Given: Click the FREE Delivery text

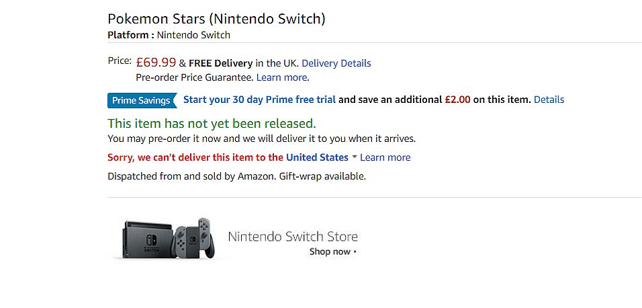Looking at the screenshot, I should [x=220, y=63].
